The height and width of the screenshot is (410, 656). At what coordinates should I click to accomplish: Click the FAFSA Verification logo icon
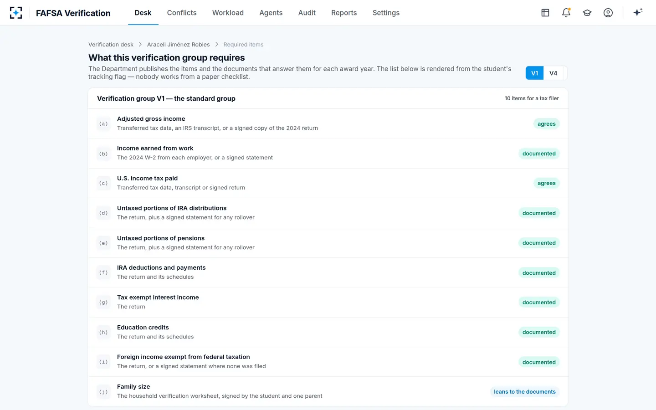tap(16, 13)
